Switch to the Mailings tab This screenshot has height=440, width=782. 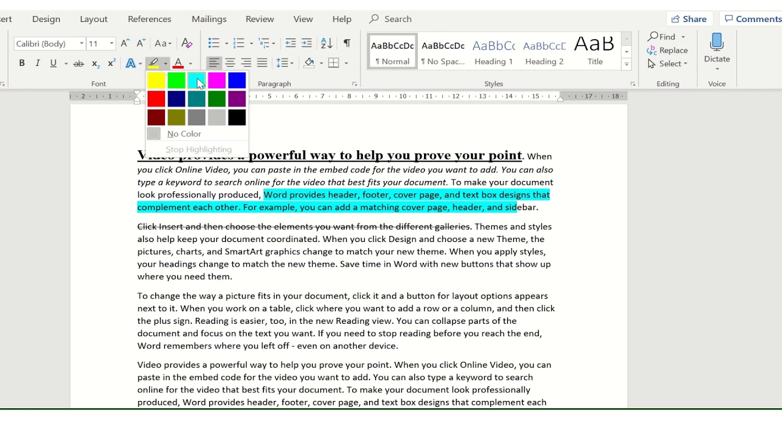pyautogui.click(x=210, y=19)
